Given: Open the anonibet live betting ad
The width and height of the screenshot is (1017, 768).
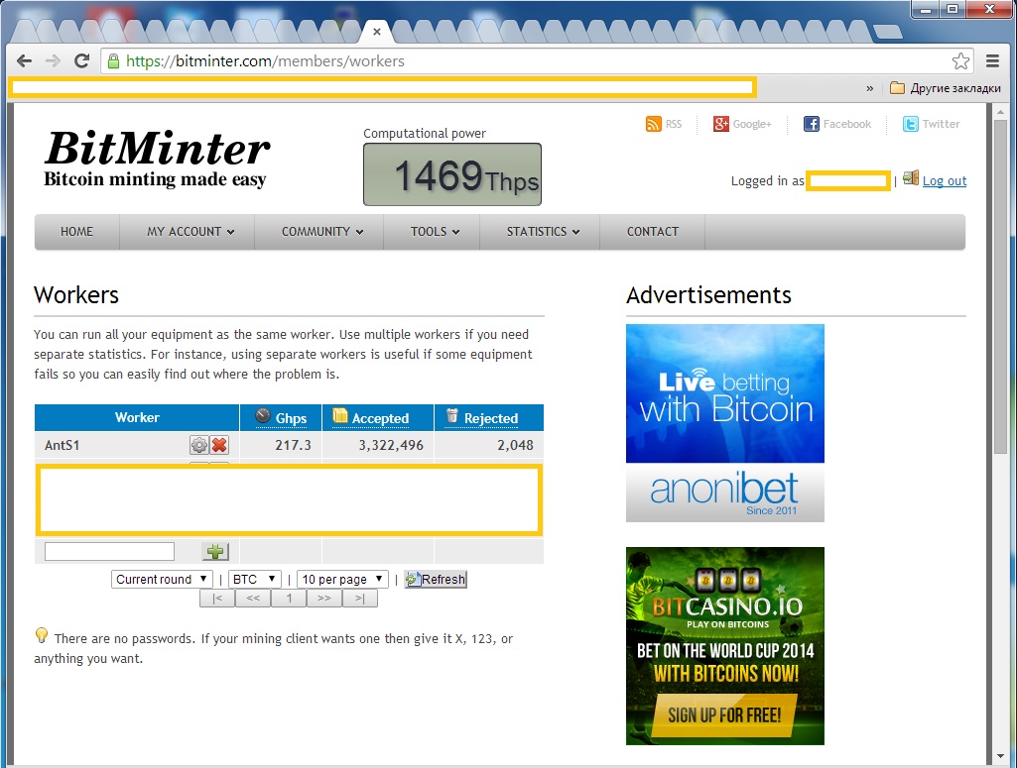Looking at the screenshot, I should coord(725,423).
